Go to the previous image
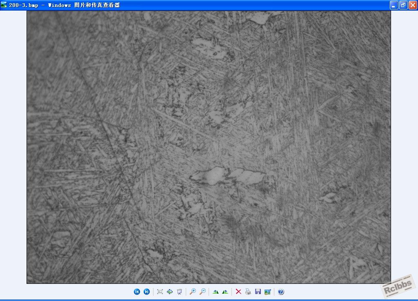The height and width of the screenshot is (301, 418). pos(137,292)
